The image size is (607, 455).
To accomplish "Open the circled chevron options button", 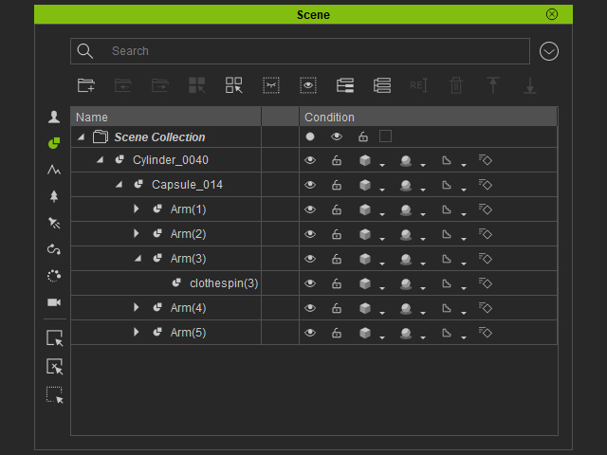I will click(549, 51).
